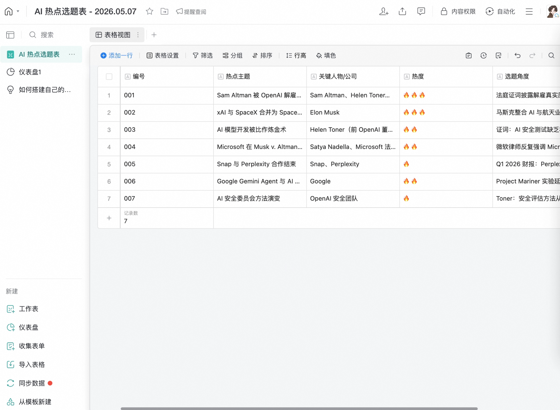Open 表格设置

tap(163, 55)
